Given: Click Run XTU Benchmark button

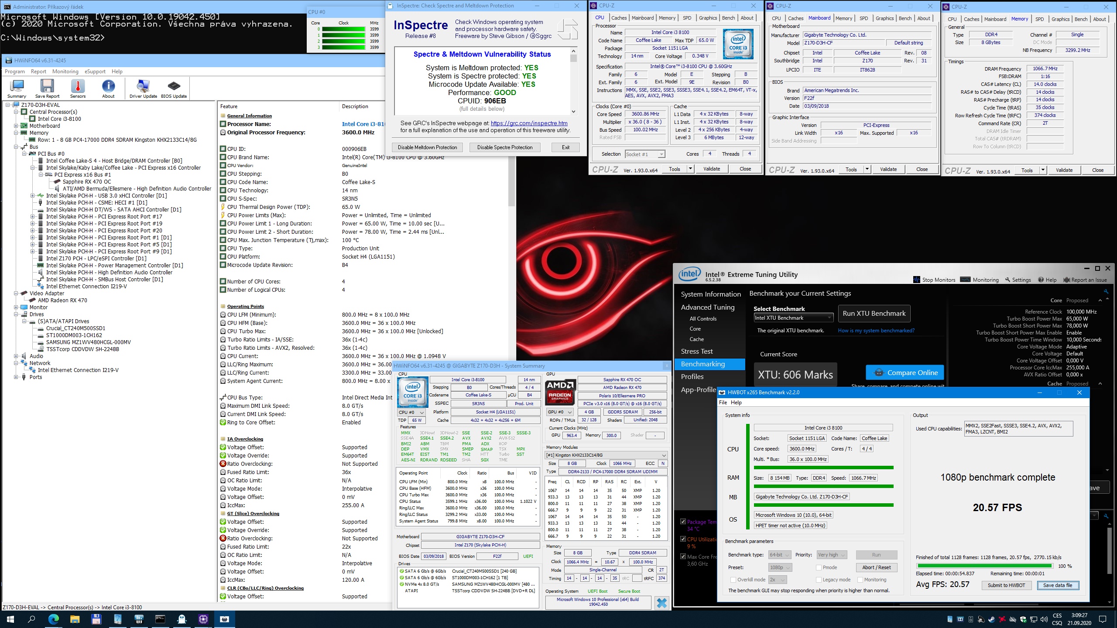Looking at the screenshot, I should point(874,314).
